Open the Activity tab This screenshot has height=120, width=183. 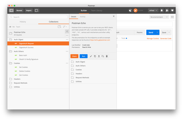83,17
